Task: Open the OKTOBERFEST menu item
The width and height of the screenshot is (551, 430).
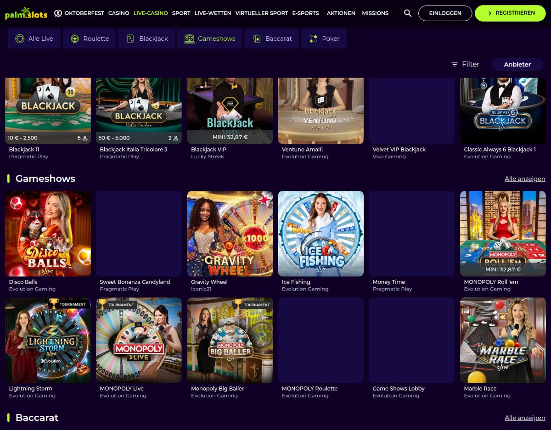Action: coord(84,13)
